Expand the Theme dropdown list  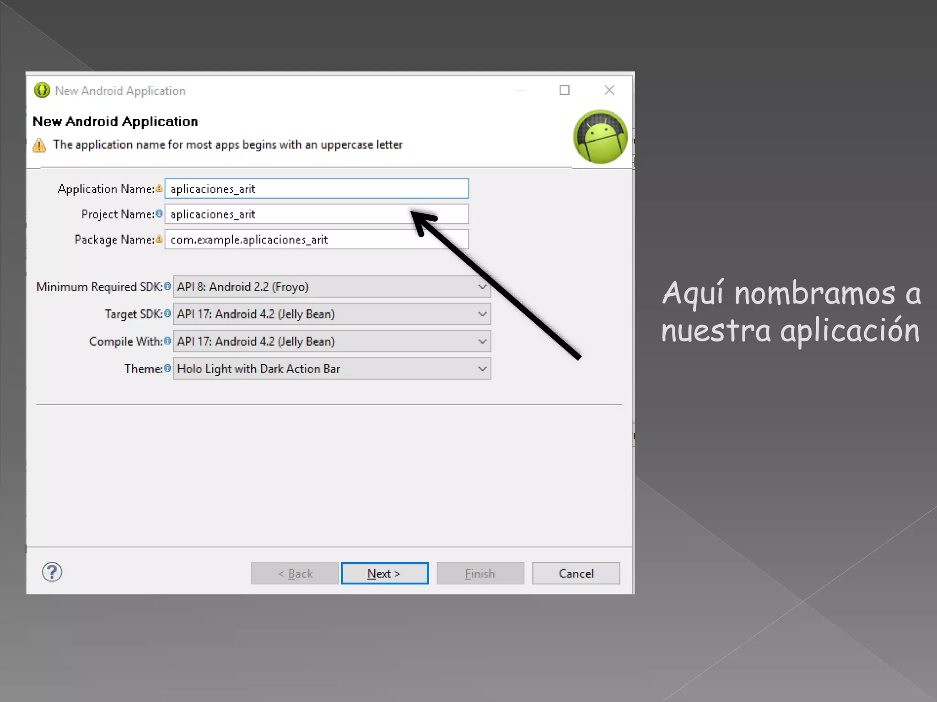pyautogui.click(x=332, y=368)
